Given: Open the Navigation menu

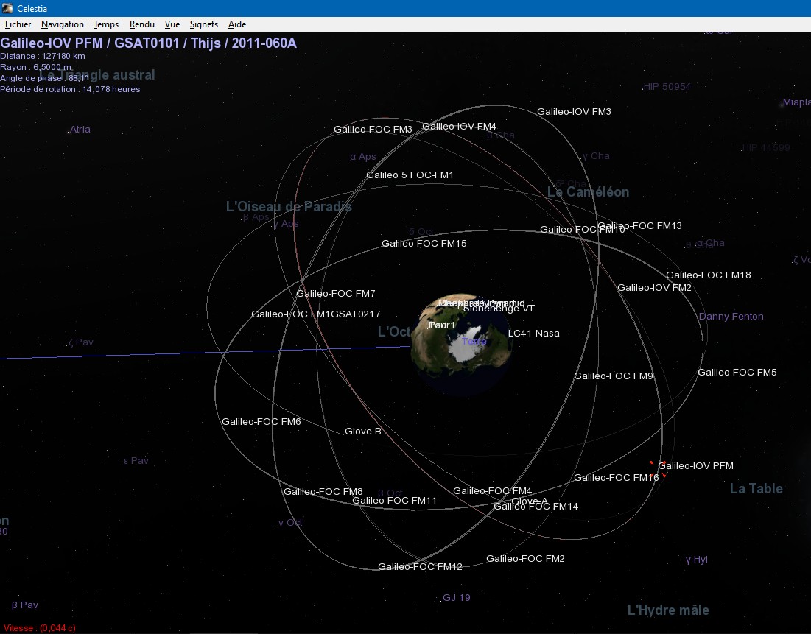Looking at the screenshot, I should [62, 24].
